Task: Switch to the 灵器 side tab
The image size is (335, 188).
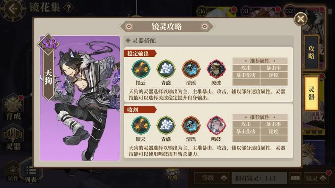Action: coord(312,93)
